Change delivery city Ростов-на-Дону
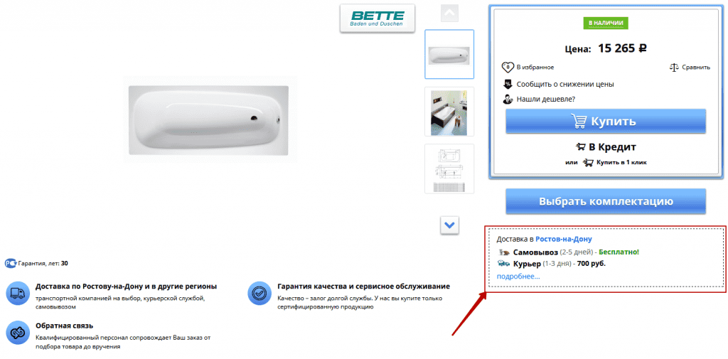This screenshot has width=728, height=359. pos(564,239)
